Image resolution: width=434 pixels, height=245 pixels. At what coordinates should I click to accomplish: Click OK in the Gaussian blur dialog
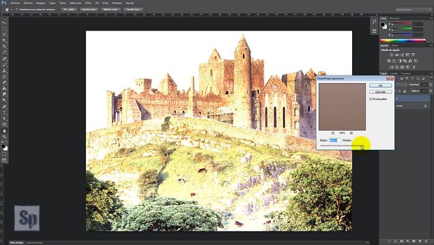point(380,86)
